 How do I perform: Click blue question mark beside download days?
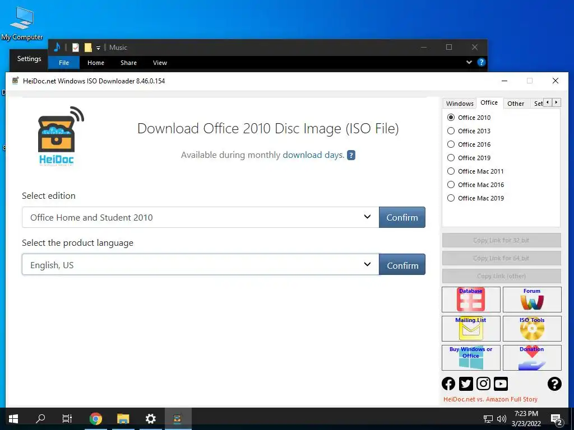(x=351, y=155)
